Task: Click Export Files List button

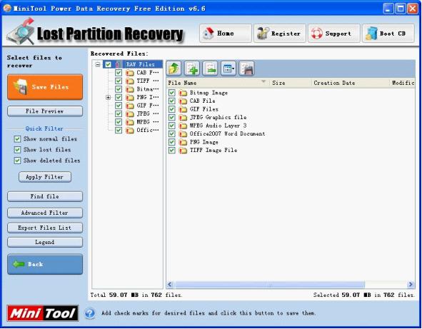Action: click(x=45, y=228)
